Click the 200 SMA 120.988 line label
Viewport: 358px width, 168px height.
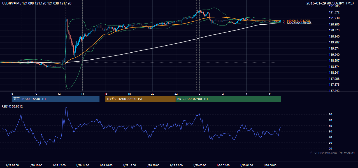297,23
